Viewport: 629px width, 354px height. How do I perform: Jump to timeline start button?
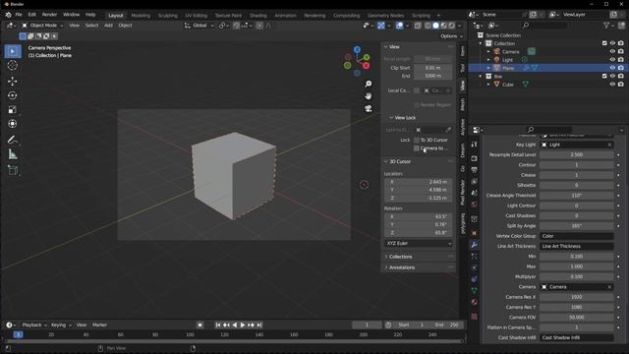coord(218,324)
